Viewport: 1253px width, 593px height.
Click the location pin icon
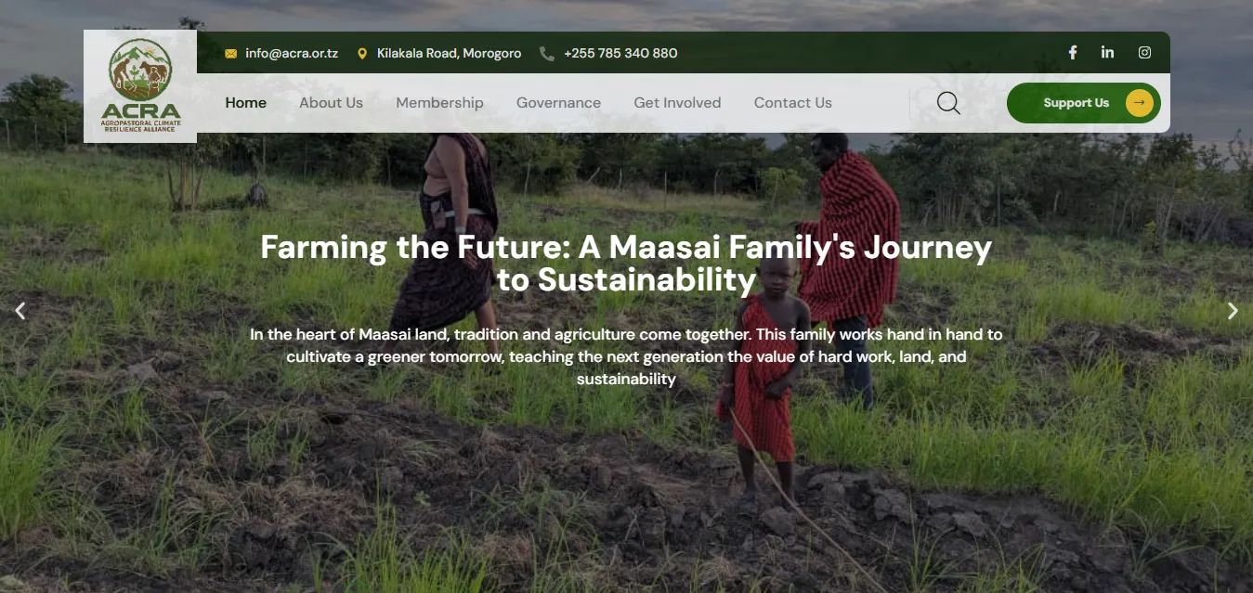pyautogui.click(x=362, y=54)
